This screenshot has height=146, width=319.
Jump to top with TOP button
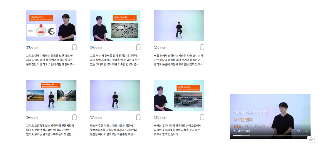[311, 139]
